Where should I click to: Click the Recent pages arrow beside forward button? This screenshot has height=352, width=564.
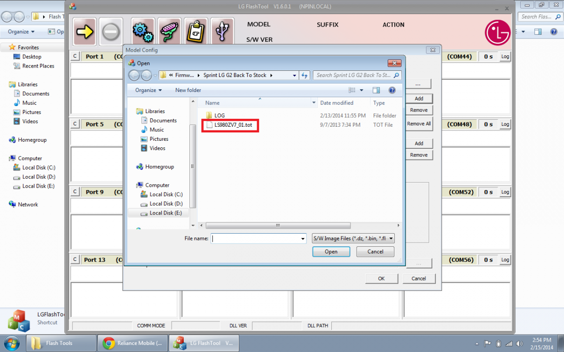(x=155, y=75)
